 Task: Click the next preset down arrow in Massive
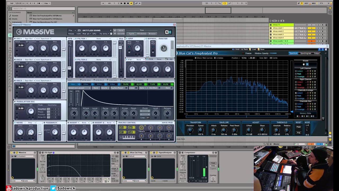pos(115,34)
